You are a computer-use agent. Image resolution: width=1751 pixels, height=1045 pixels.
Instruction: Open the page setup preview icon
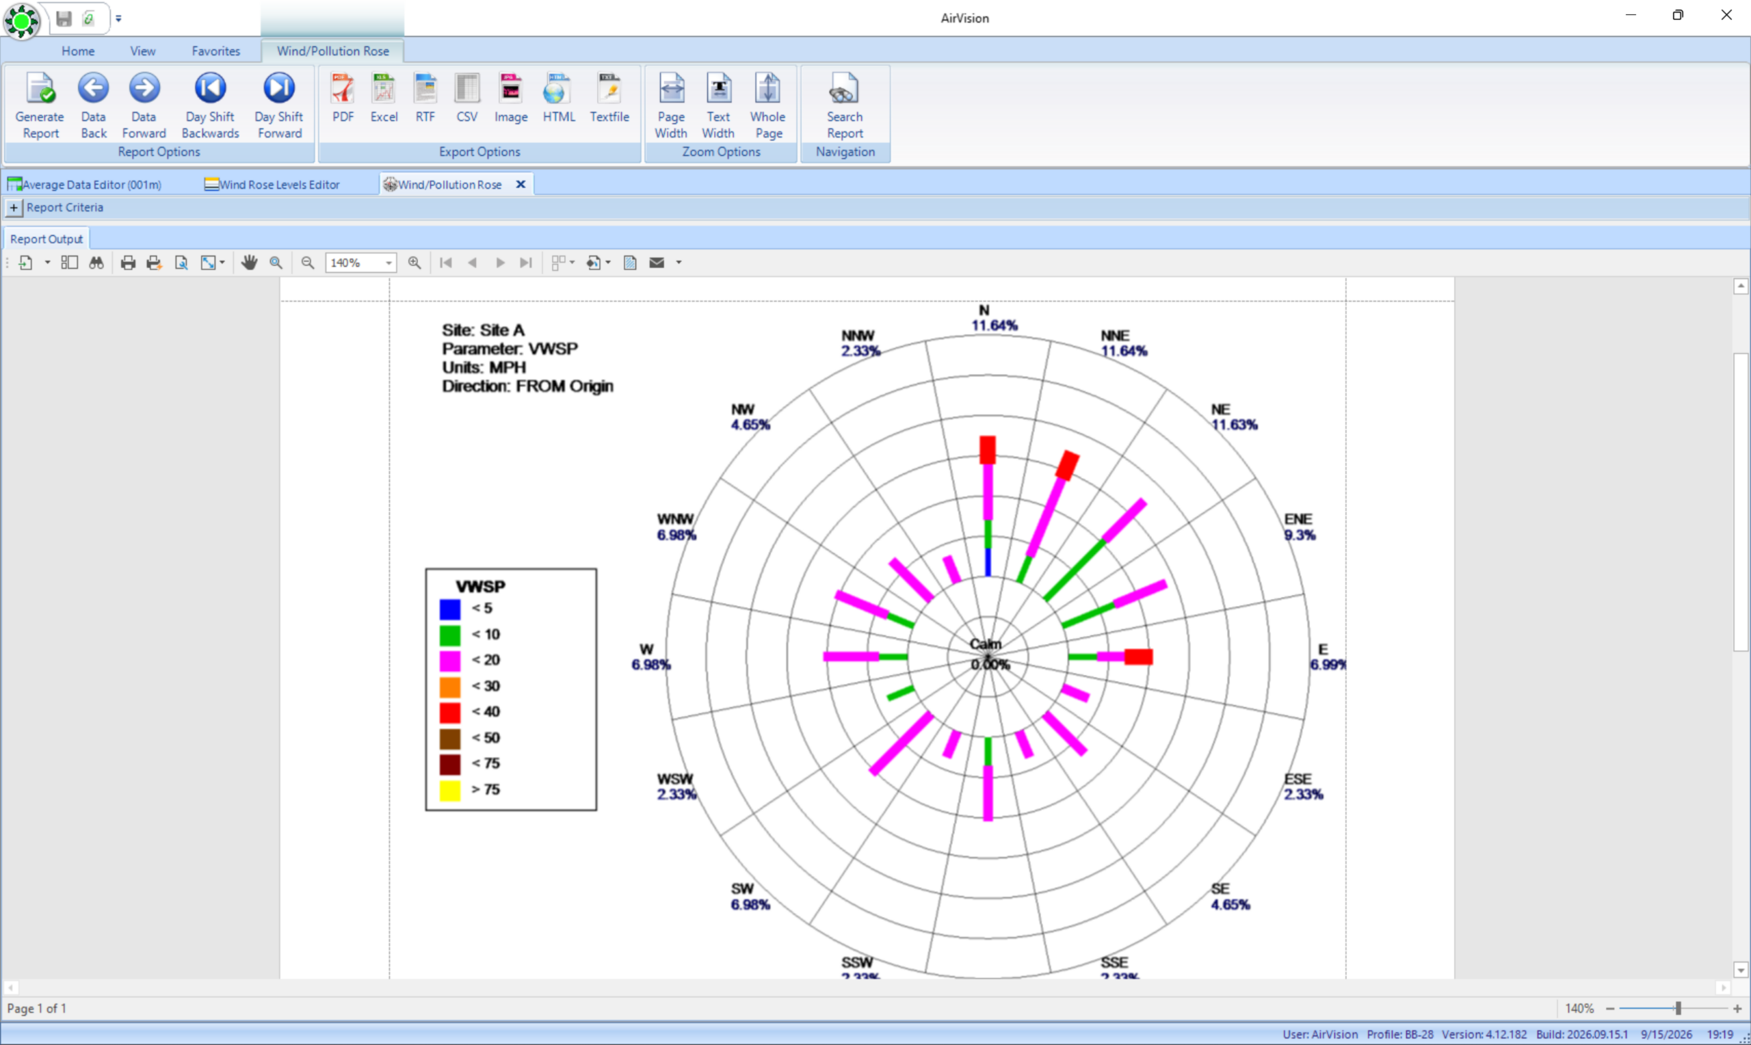click(181, 263)
